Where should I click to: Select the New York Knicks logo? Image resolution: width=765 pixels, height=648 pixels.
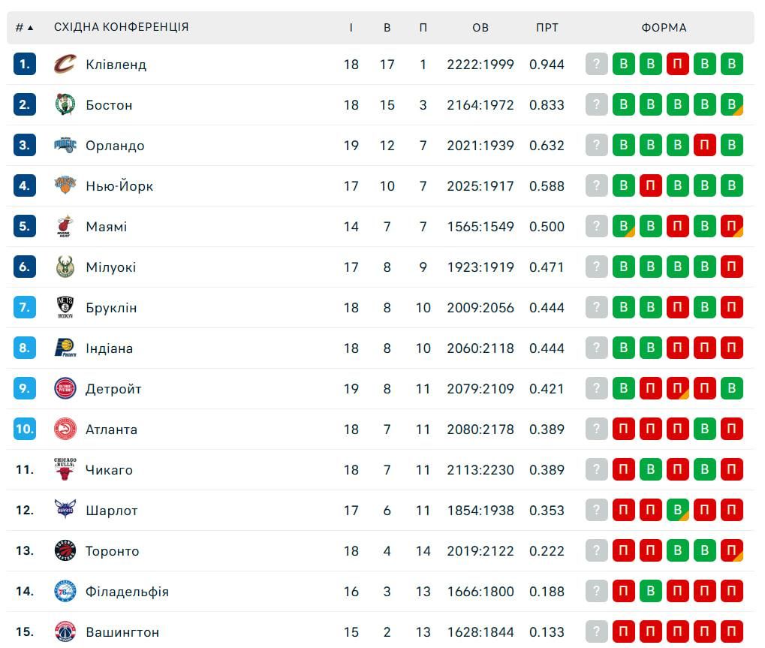click(x=65, y=185)
